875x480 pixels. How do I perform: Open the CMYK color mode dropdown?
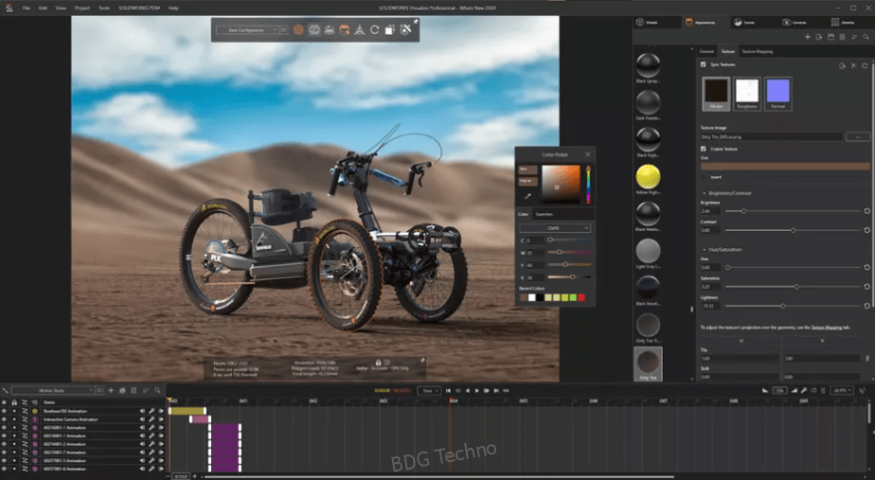(x=554, y=228)
